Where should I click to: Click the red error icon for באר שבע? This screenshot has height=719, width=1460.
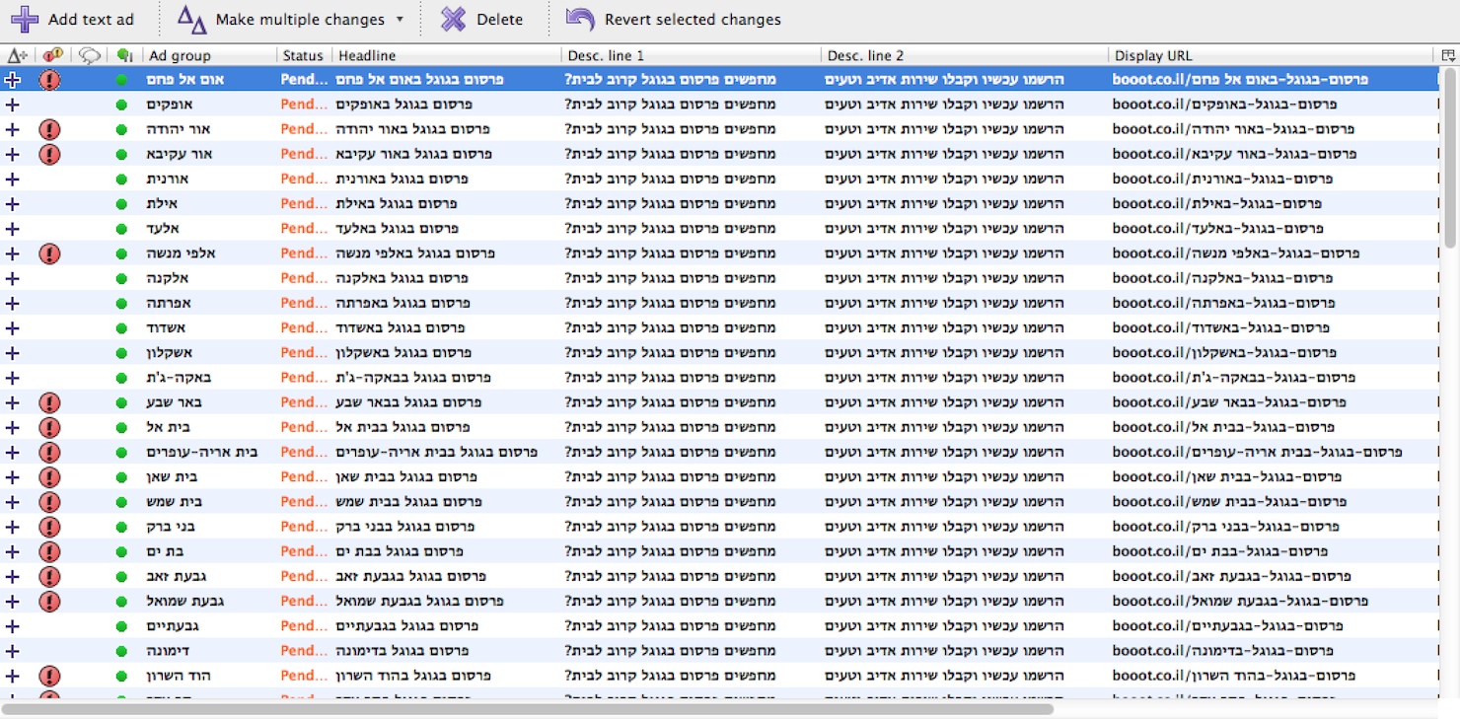click(49, 402)
